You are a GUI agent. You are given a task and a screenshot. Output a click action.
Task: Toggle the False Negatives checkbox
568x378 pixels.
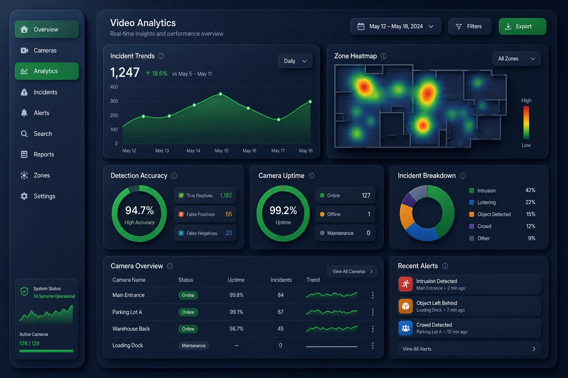coord(181,233)
